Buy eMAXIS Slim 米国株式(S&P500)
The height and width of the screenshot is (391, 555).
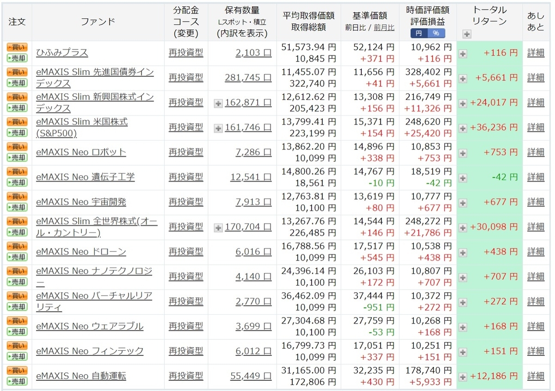pyautogui.click(x=17, y=122)
